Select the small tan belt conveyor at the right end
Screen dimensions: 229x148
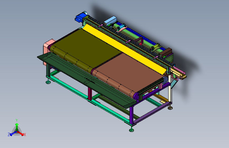[179, 73]
